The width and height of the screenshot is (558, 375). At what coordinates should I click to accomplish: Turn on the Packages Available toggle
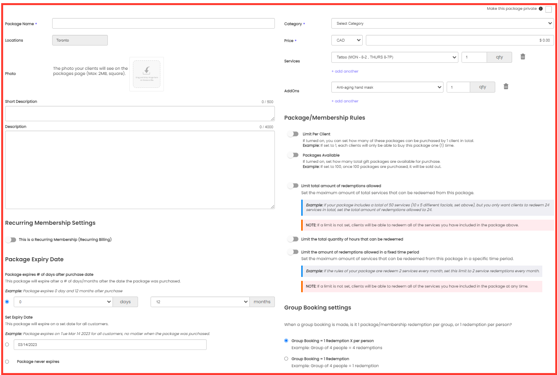pos(293,155)
